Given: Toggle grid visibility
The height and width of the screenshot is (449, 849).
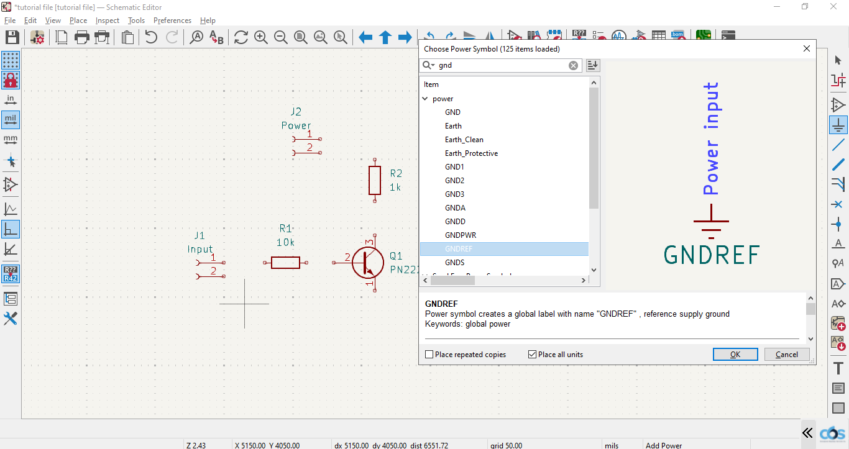Looking at the screenshot, I should 11,60.
